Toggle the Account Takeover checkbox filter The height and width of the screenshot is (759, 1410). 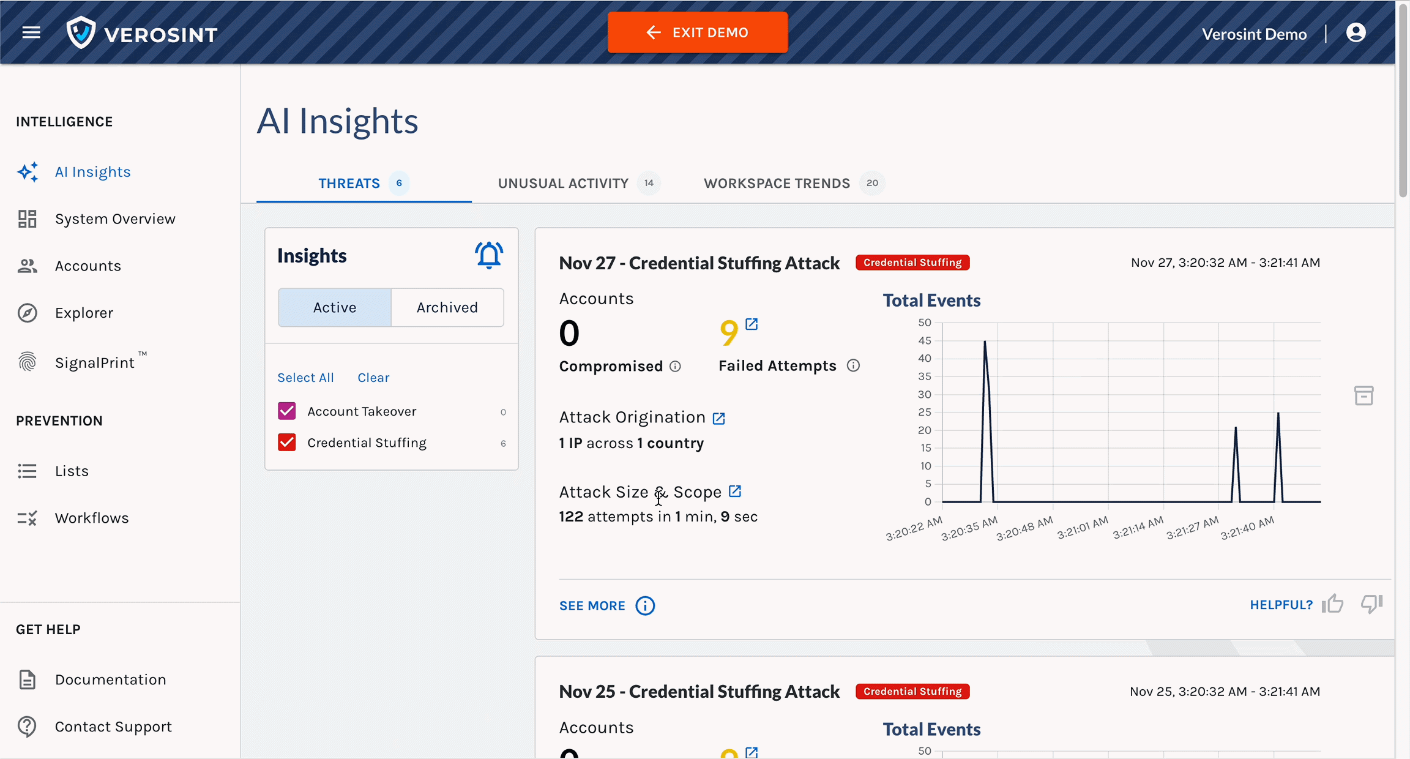tap(287, 411)
